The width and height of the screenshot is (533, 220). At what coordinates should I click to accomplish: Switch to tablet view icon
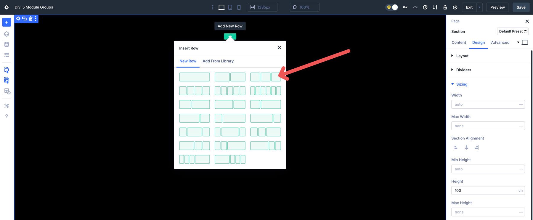(x=230, y=7)
